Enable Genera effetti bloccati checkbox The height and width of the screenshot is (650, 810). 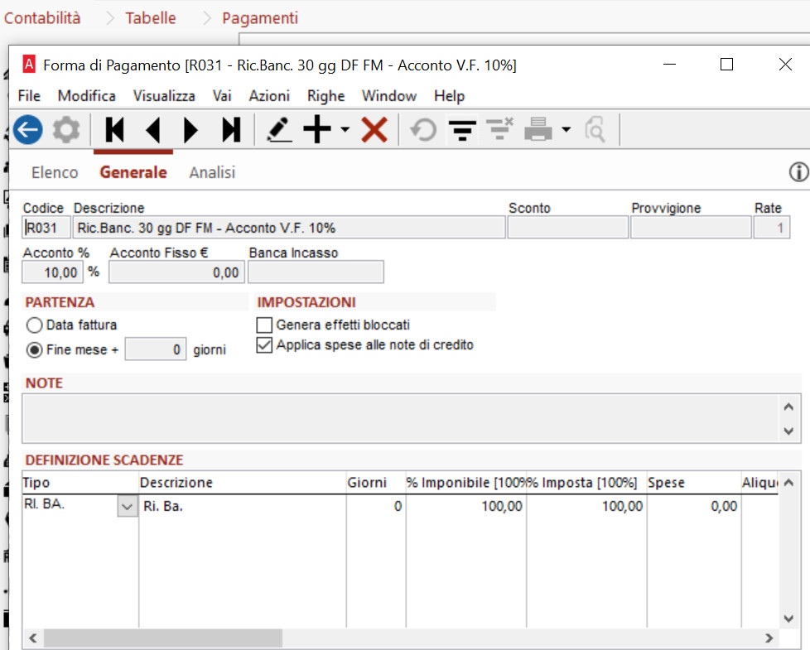coord(264,325)
